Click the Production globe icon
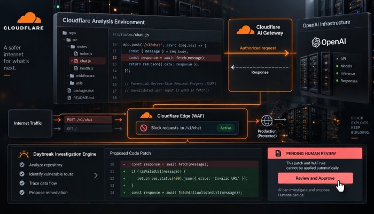Image resolution: width=374 pixels, height=214 pixels. point(267,121)
